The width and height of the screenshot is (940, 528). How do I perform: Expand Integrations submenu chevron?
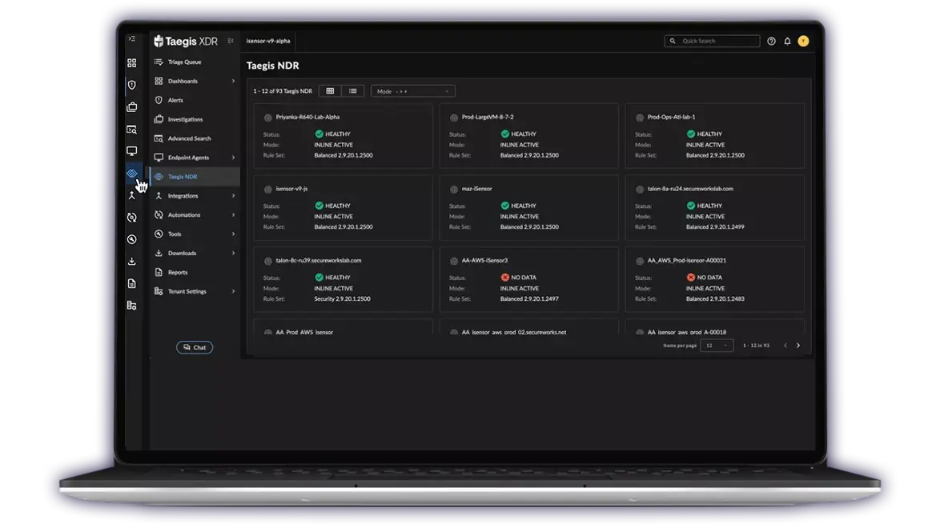(x=233, y=196)
